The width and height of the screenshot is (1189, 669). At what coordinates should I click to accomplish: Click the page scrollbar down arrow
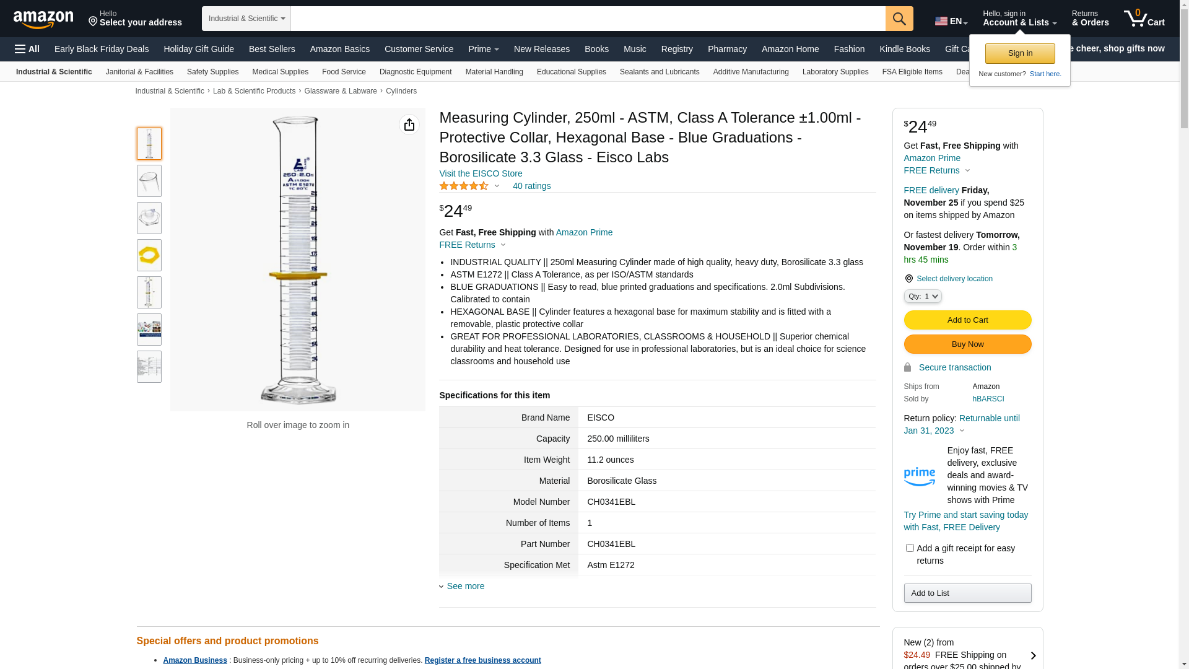click(x=1184, y=664)
